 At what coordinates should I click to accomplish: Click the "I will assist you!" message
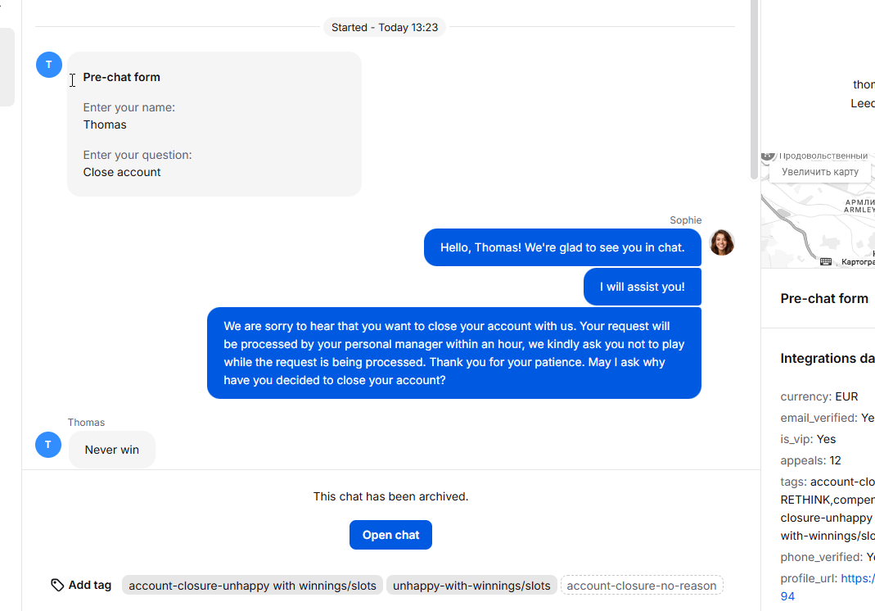(x=642, y=287)
